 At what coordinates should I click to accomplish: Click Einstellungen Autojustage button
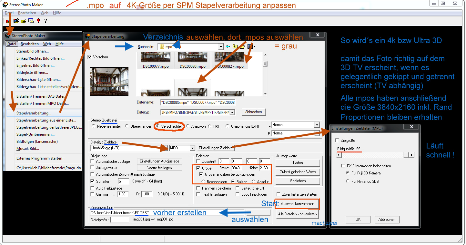[x=160, y=161]
